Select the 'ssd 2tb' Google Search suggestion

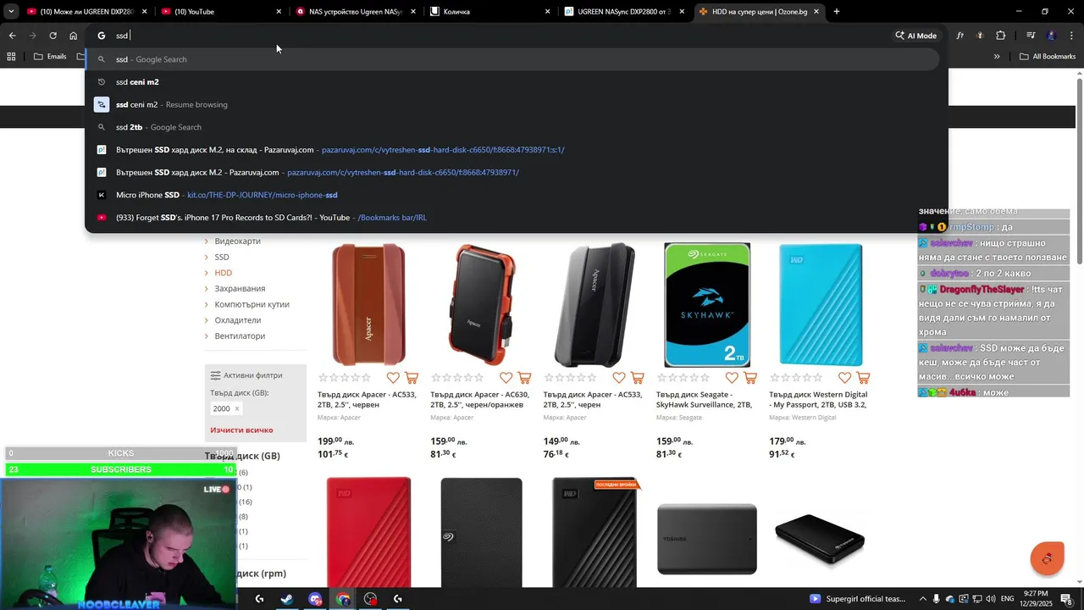(x=158, y=127)
